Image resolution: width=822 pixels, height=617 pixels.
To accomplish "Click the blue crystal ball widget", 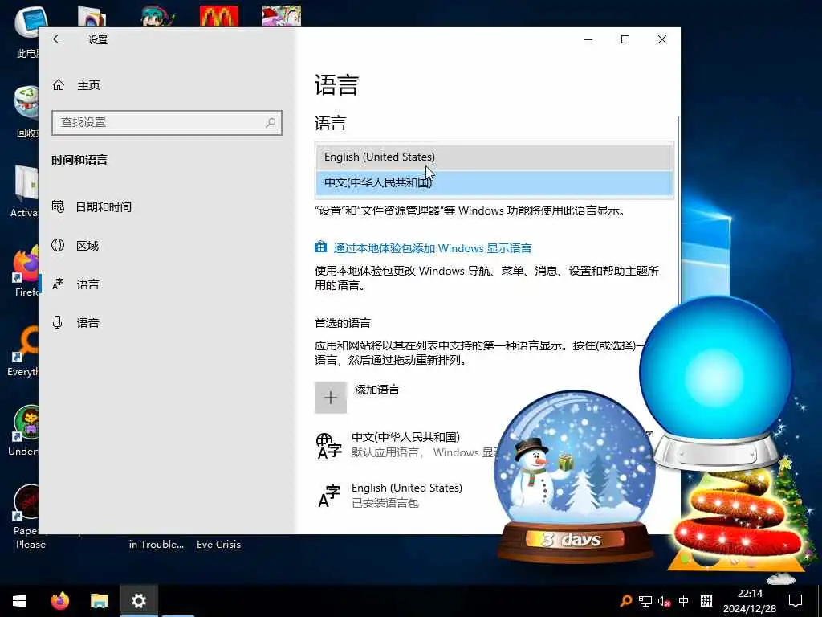I will (x=716, y=383).
